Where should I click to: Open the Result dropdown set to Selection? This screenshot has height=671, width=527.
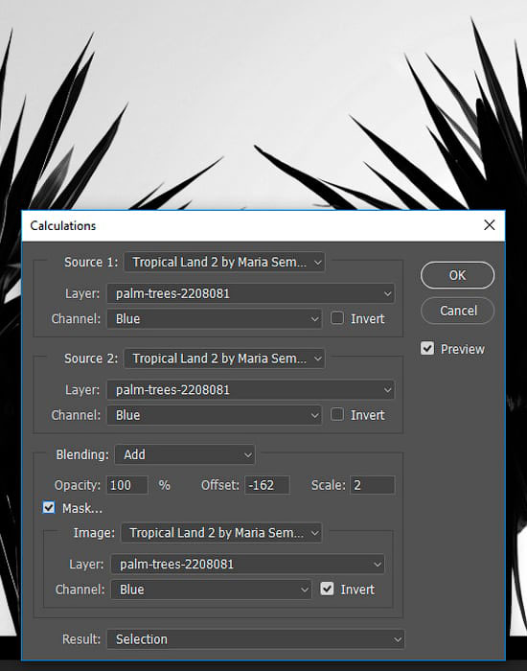pyautogui.click(x=256, y=639)
